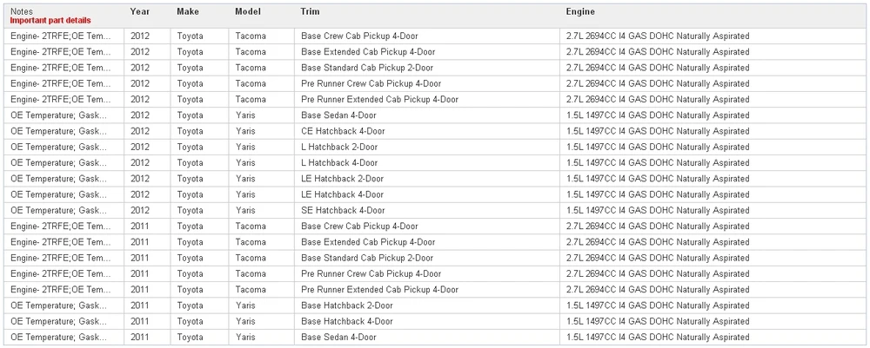Click truncated notes of the 2012 Yaris L Hatchback 2-Door row
Image resolution: width=870 pixels, height=348 pixels.
pyautogui.click(x=58, y=148)
